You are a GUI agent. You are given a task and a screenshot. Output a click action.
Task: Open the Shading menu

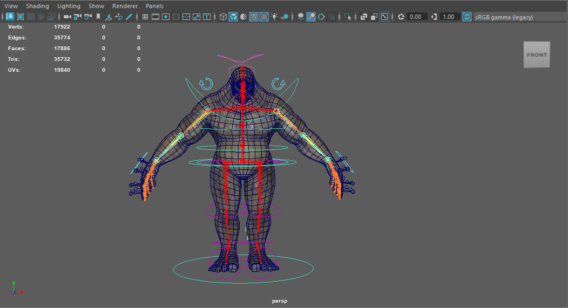[x=37, y=6]
